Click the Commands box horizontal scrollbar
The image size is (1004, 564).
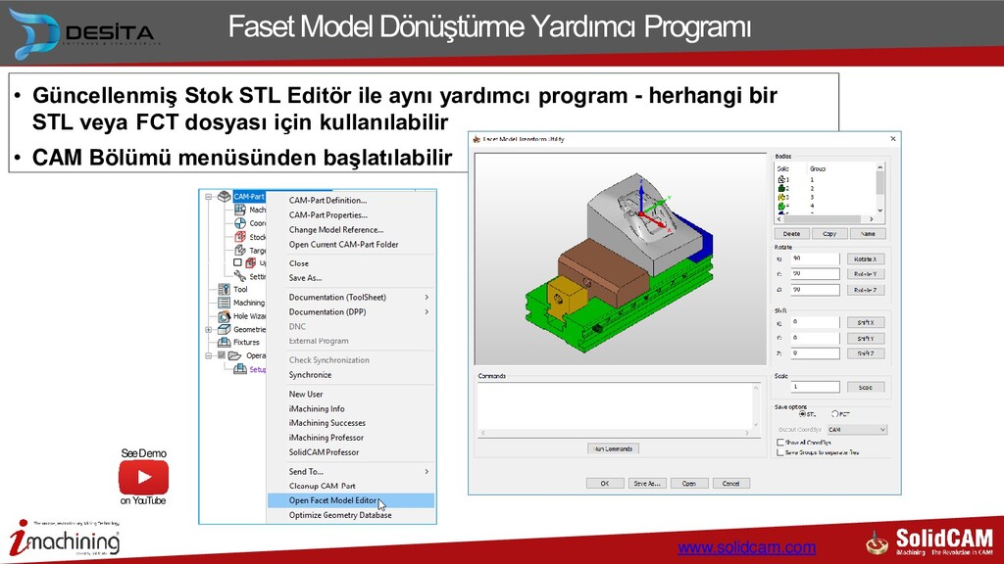(615, 433)
